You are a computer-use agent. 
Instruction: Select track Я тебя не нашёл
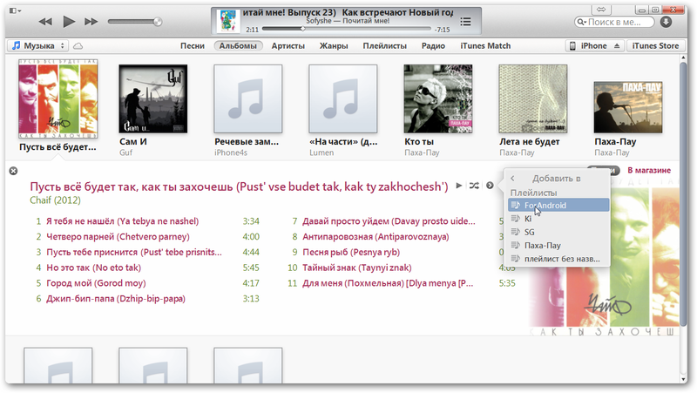(123, 221)
